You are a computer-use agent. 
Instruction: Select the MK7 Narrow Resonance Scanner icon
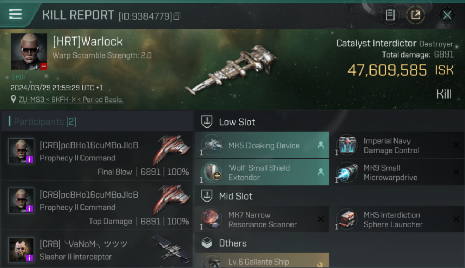click(x=212, y=219)
